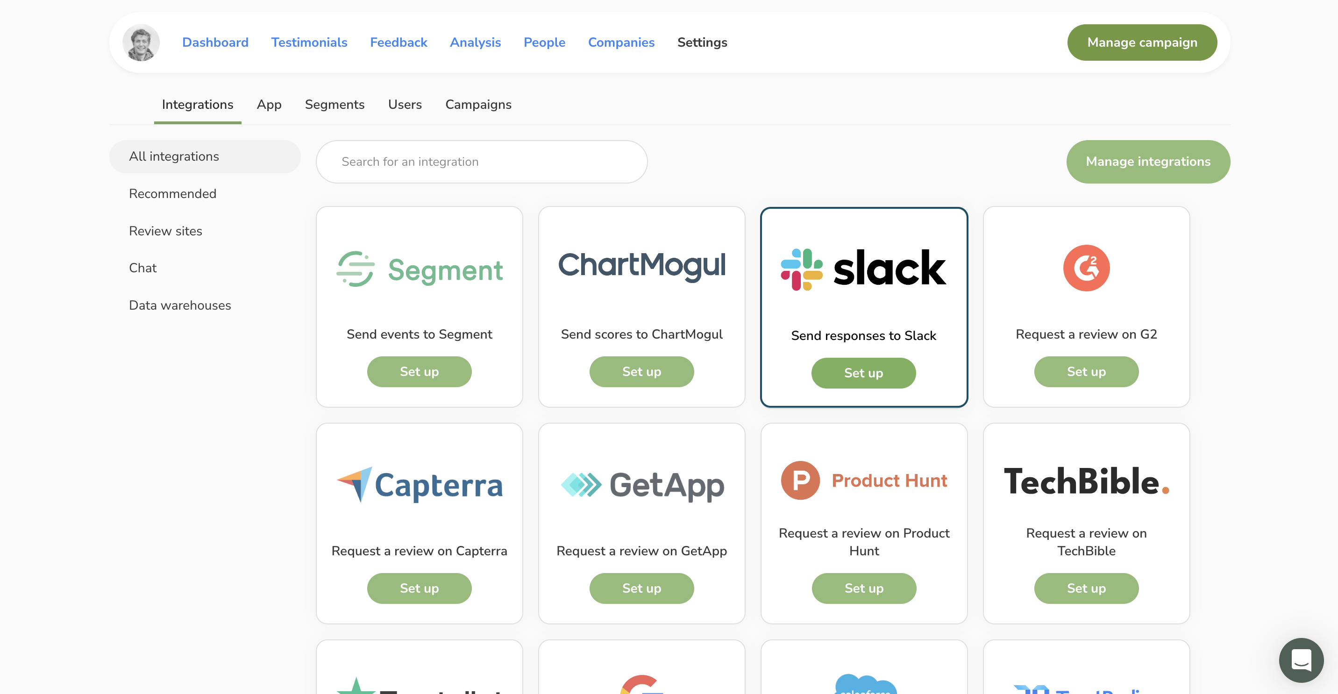Image resolution: width=1338 pixels, height=694 pixels.
Task: Select the Recommended integrations filter
Action: (171, 194)
